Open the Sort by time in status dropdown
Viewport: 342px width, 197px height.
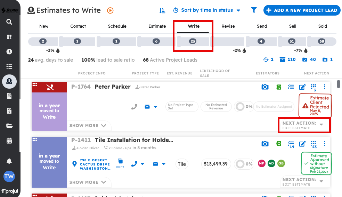(207, 10)
